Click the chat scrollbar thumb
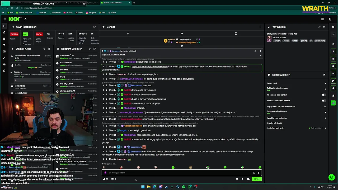 (x=264, y=157)
